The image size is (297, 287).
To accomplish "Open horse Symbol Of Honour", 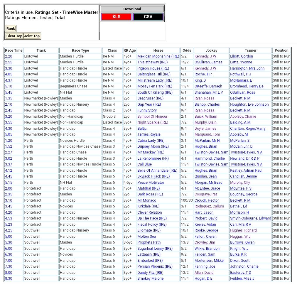I will (152, 117).
